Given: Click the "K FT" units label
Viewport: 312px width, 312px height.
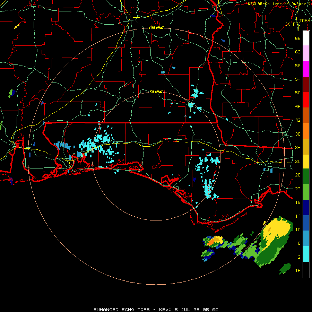Looking at the screenshot, I should pos(293,24).
